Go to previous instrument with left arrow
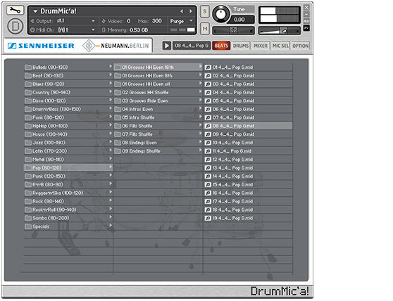Image resolution: width=393 pixels, height=301 pixels. tap(182, 11)
